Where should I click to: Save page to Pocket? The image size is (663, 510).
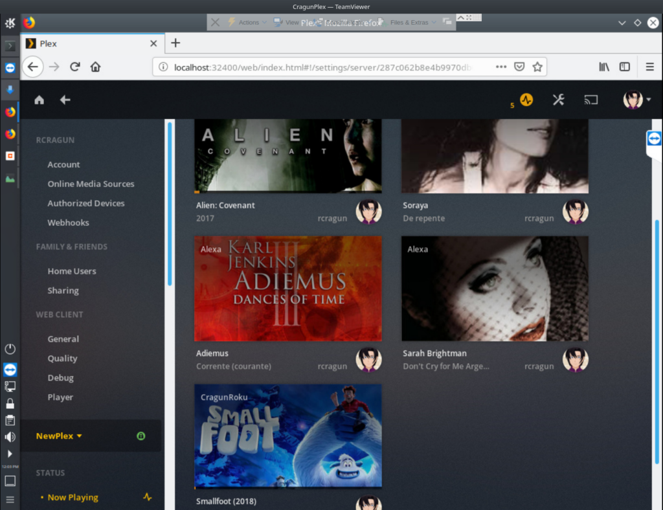tap(519, 67)
